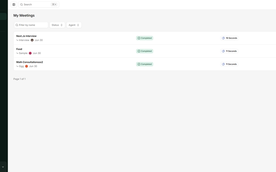Click the Filter by name field

[31, 25]
